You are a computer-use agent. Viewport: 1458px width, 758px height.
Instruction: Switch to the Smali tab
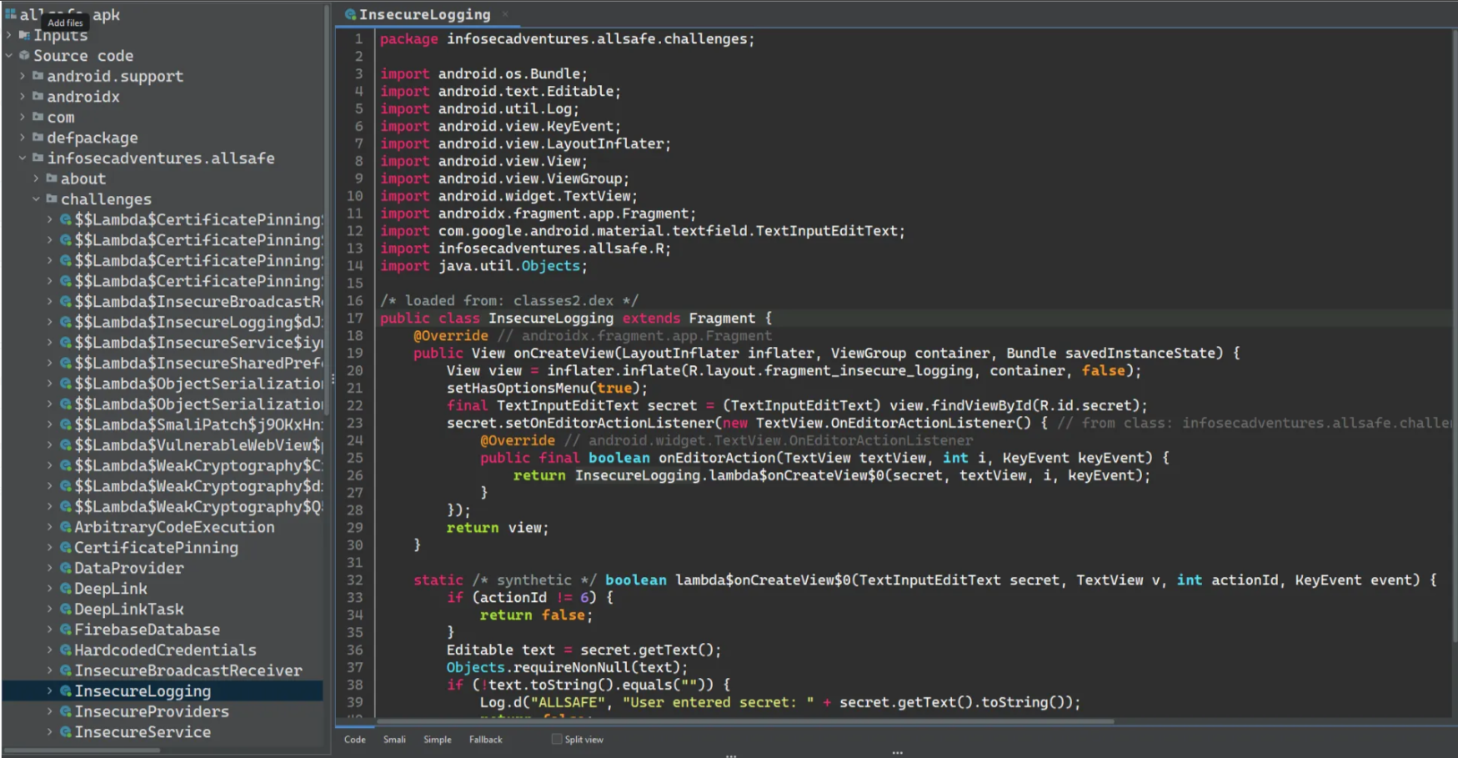click(394, 739)
